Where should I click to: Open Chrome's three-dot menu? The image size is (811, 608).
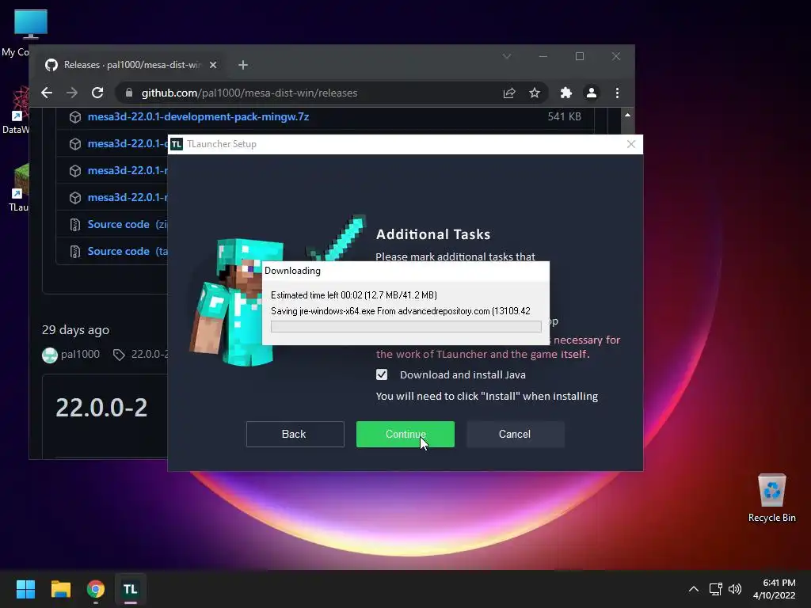[617, 93]
